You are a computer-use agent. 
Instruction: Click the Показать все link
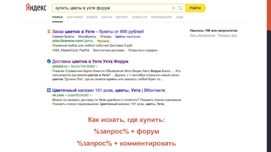pos(227,35)
